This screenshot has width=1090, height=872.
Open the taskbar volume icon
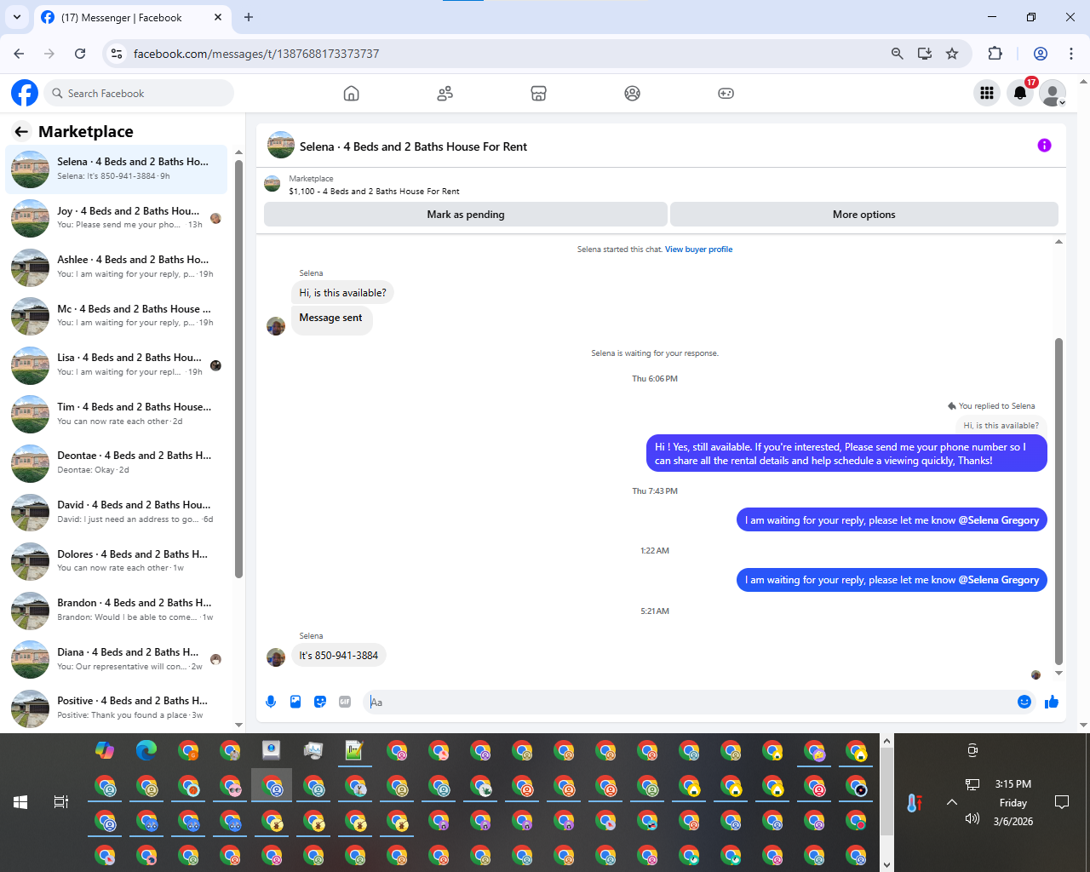point(972,818)
